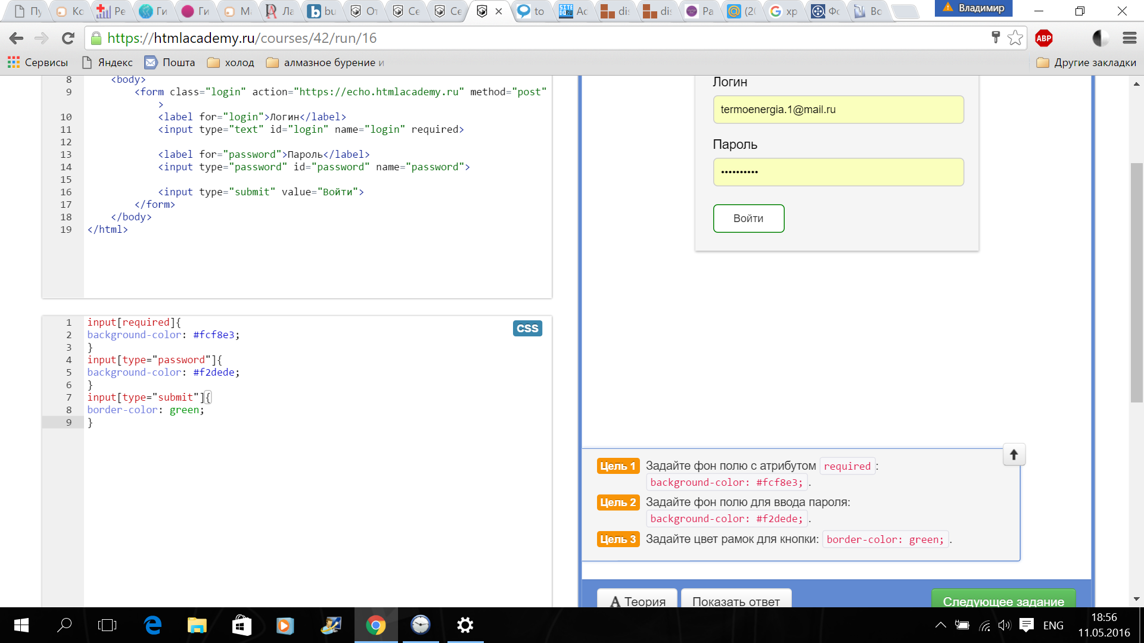Open a new tab with the new-tab button
Image resolution: width=1144 pixels, height=643 pixels.
[x=906, y=11]
